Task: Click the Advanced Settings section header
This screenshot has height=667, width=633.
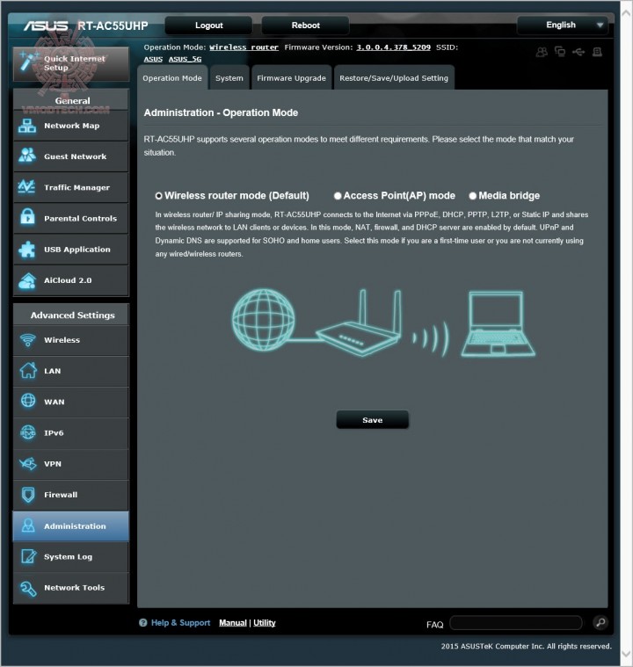Action: click(x=71, y=315)
